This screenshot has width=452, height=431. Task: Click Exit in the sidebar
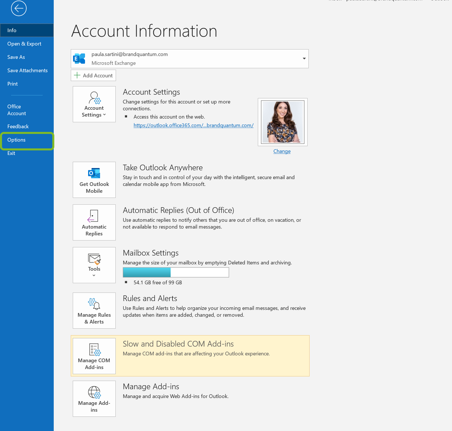[27, 153]
